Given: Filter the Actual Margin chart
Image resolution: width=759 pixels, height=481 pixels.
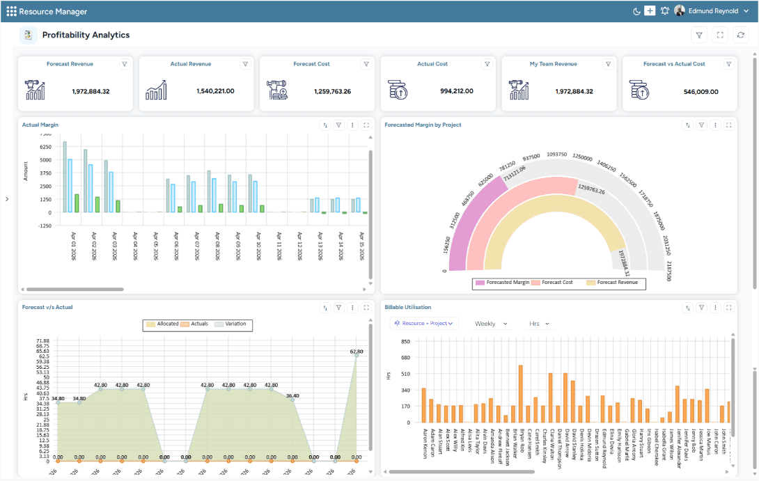Looking at the screenshot, I should pyautogui.click(x=339, y=125).
